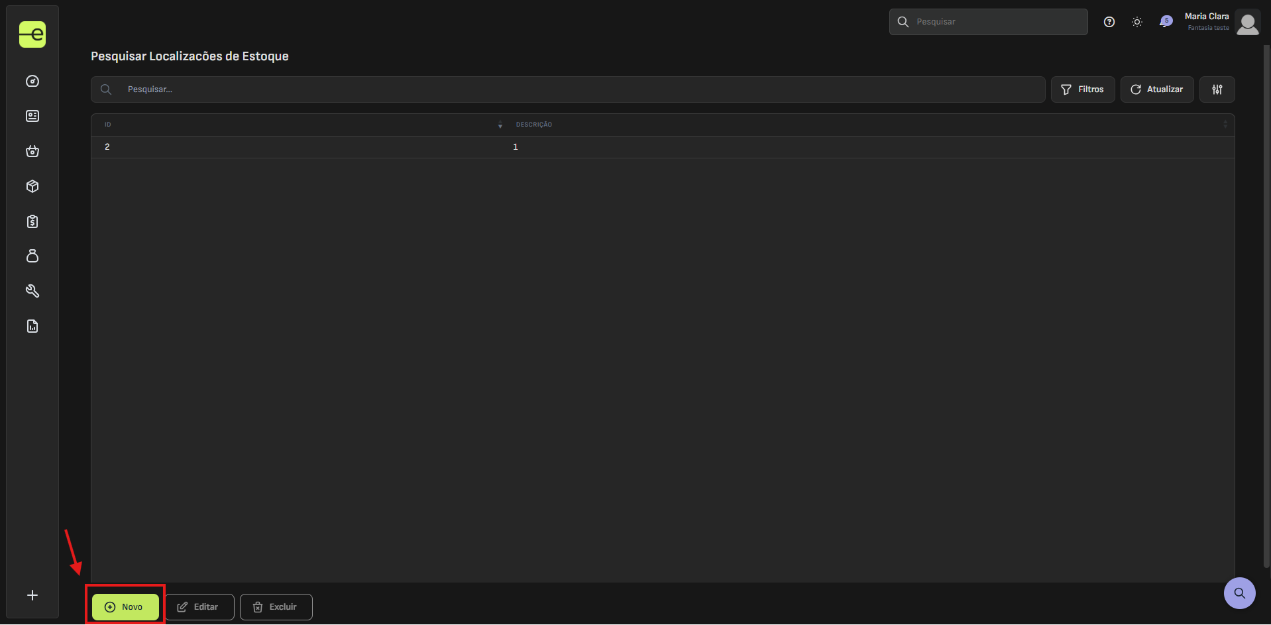Click the Filtros button
The image size is (1271, 625).
[x=1083, y=89]
